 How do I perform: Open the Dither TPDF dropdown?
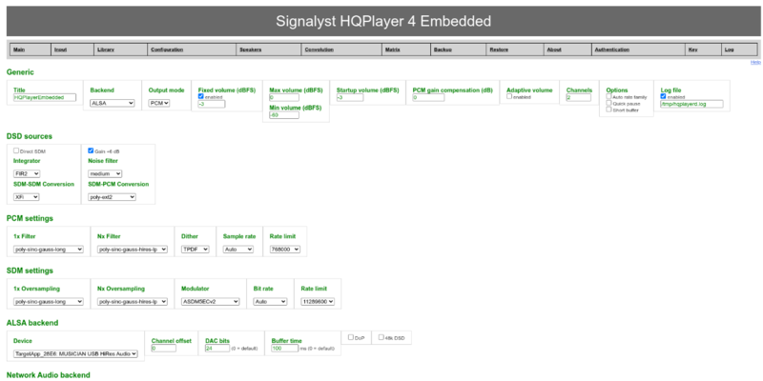click(x=196, y=250)
